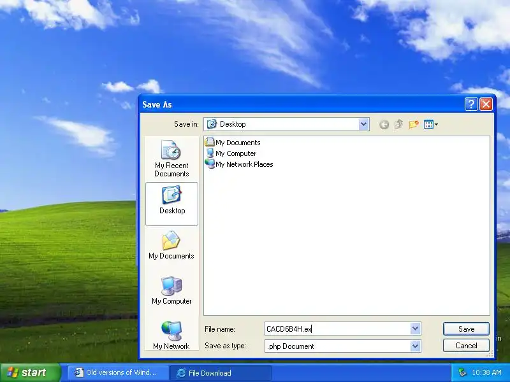This screenshot has height=382, width=510.
Task: Go up one folder level
Action: click(399, 124)
